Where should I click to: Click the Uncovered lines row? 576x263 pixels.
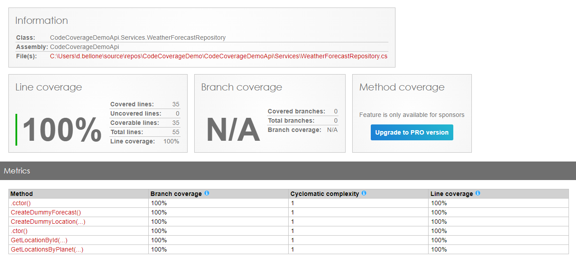[145, 114]
